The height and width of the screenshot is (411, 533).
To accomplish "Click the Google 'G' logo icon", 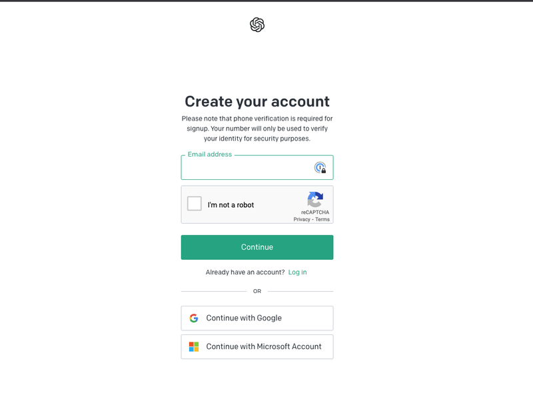I will 194,318.
